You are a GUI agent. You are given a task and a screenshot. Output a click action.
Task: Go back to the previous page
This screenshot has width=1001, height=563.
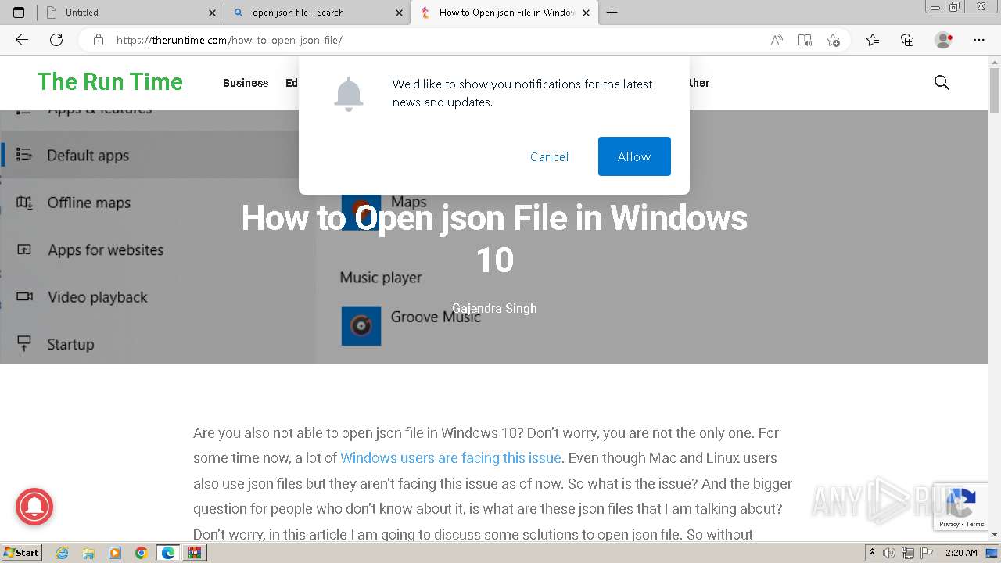point(22,40)
